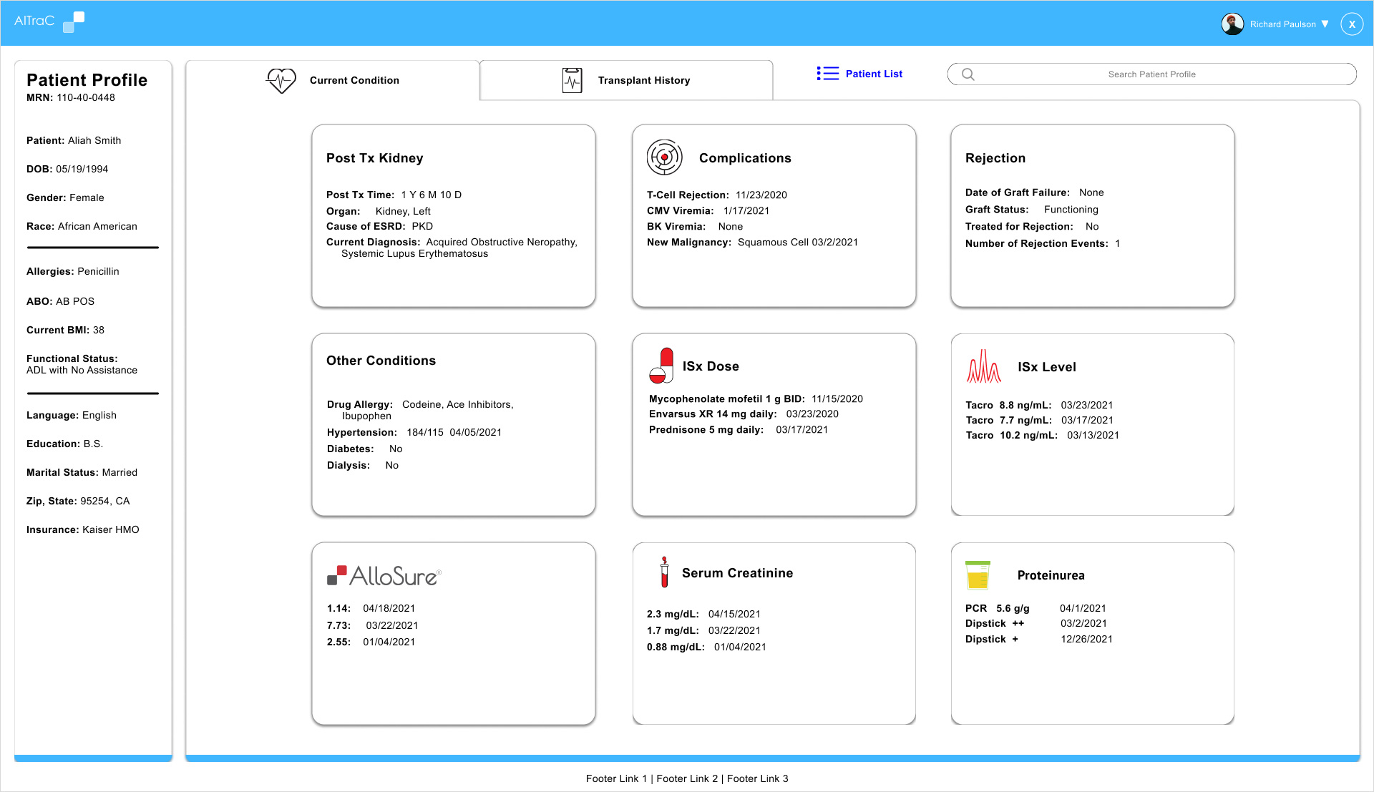Click the X logout button
This screenshot has height=792, width=1374.
1352,24
